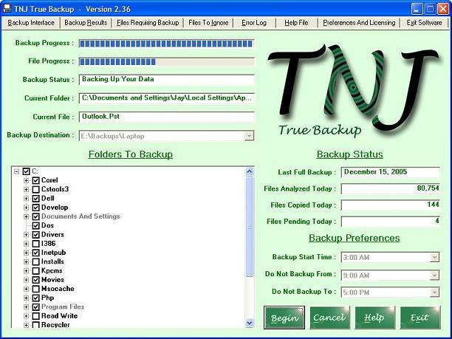The width and height of the screenshot is (452, 339).
Task: Click the Current Folder path field
Action: pyautogui.click(x=167, y=98)
